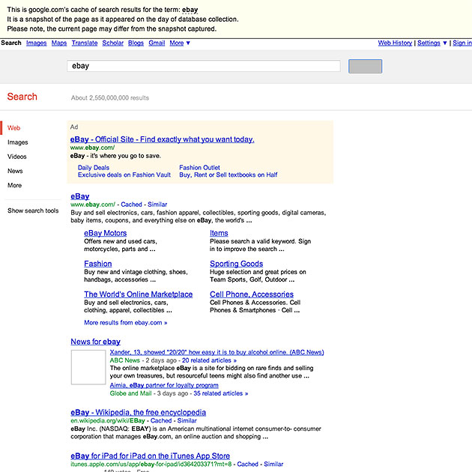The image size is (472, 472).
Task: Open Exclusive deals on Fashion Vault link
Action: click(124, 175)
